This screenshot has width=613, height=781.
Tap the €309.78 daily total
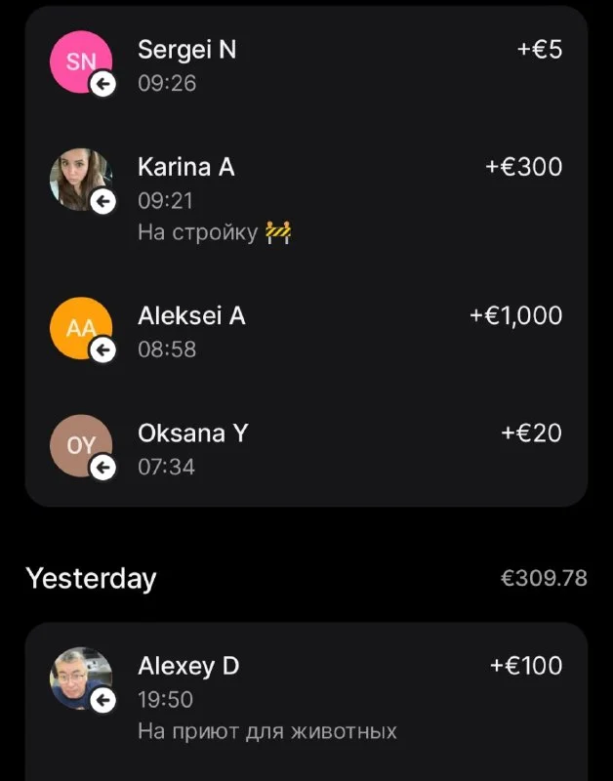click(x=544, y=578)
